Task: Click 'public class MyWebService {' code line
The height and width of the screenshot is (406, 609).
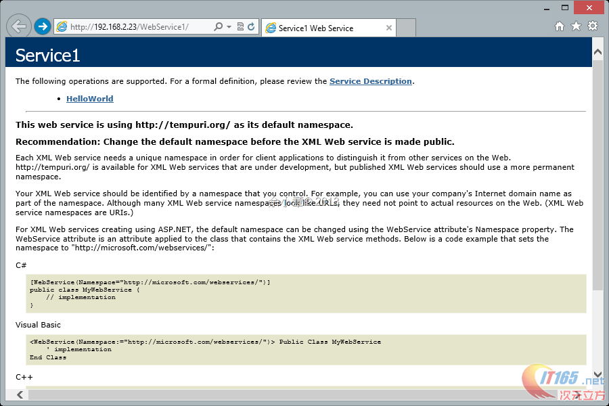Action: (85, 290)
